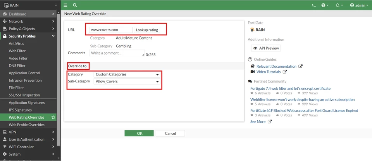The width and height of the screenshot is (372, 161).
Task: Open Webfilter license won't work post
Action: (303, 99)
